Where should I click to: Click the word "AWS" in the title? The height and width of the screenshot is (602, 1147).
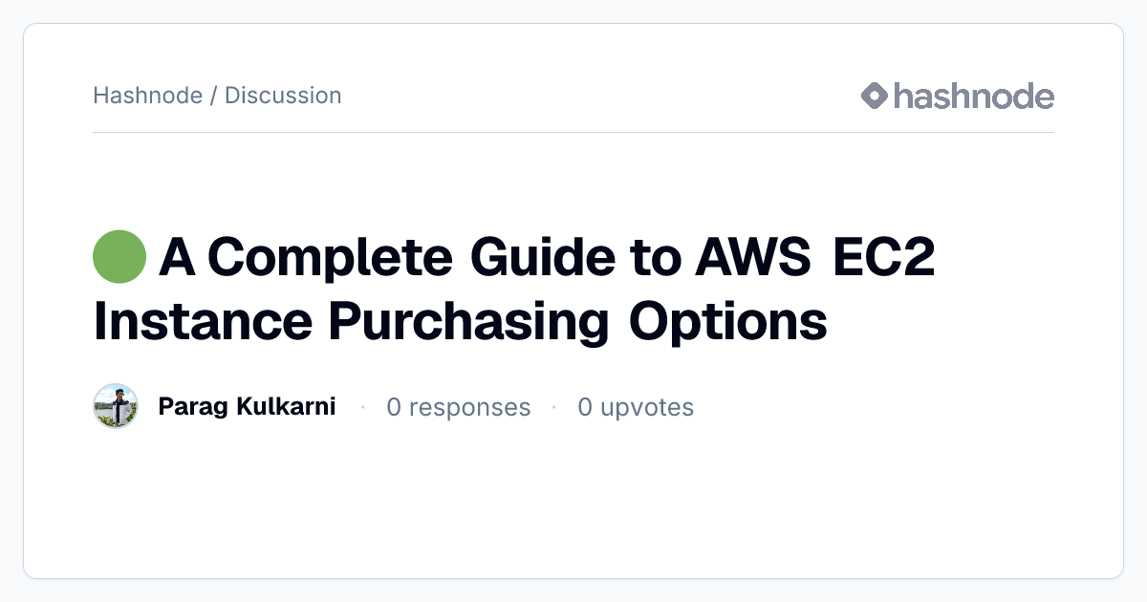[x=755, y=257]
